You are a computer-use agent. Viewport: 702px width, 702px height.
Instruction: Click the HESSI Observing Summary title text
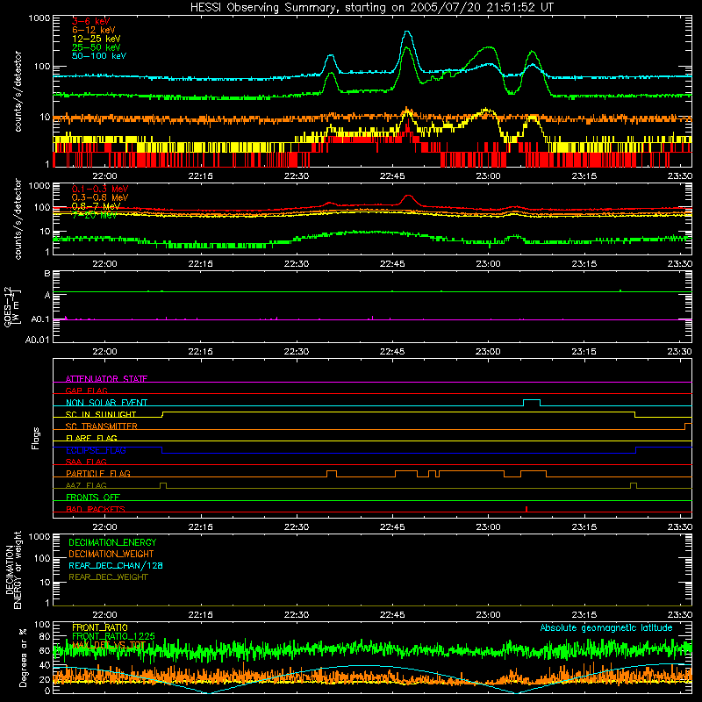(371, 8)
